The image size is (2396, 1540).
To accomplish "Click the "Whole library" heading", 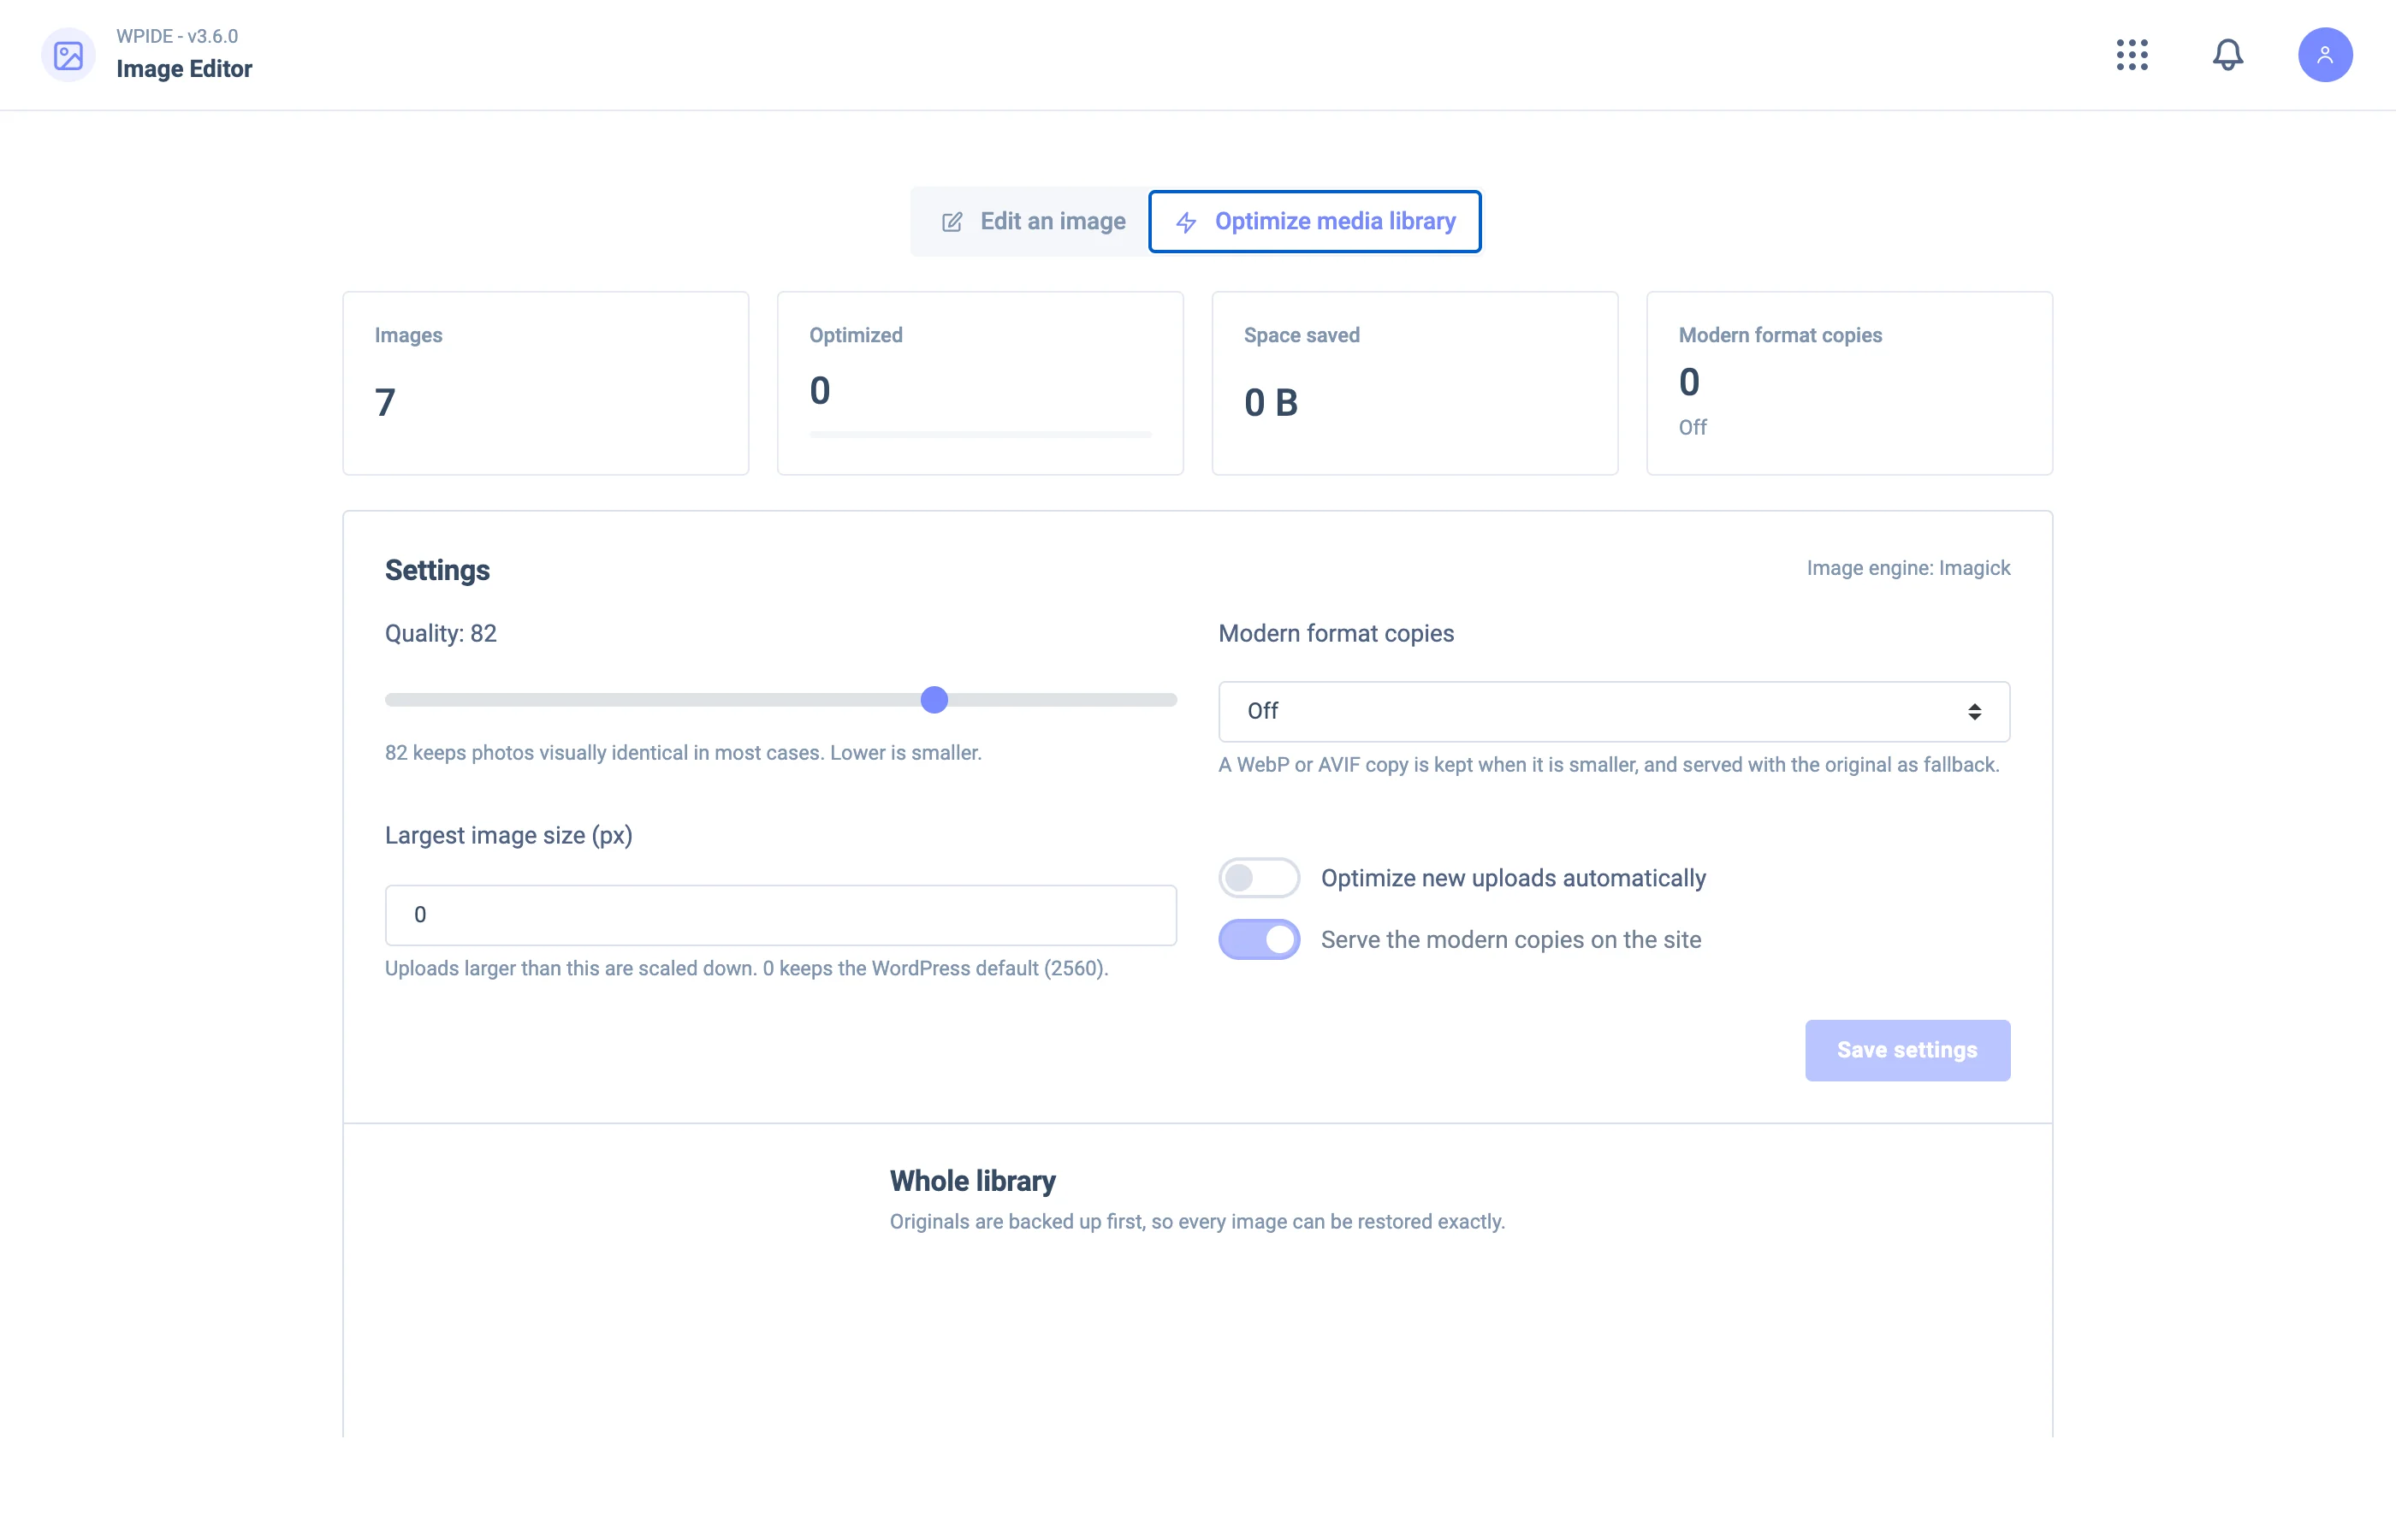I will click(972, 1181).
